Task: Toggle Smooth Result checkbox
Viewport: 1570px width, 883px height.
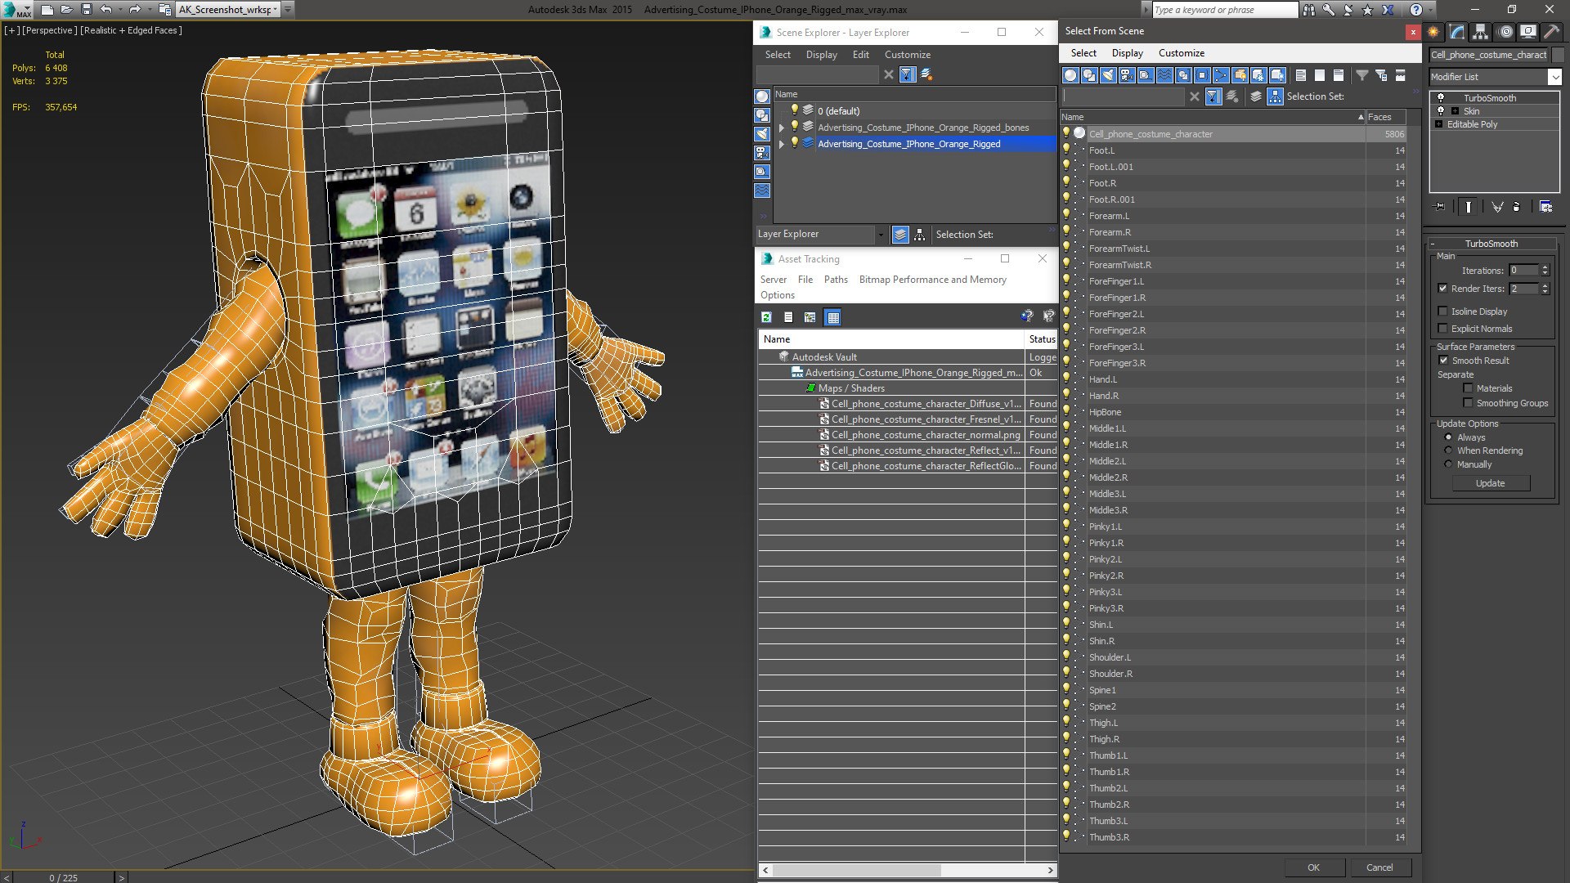Action: coord(1443,361)
